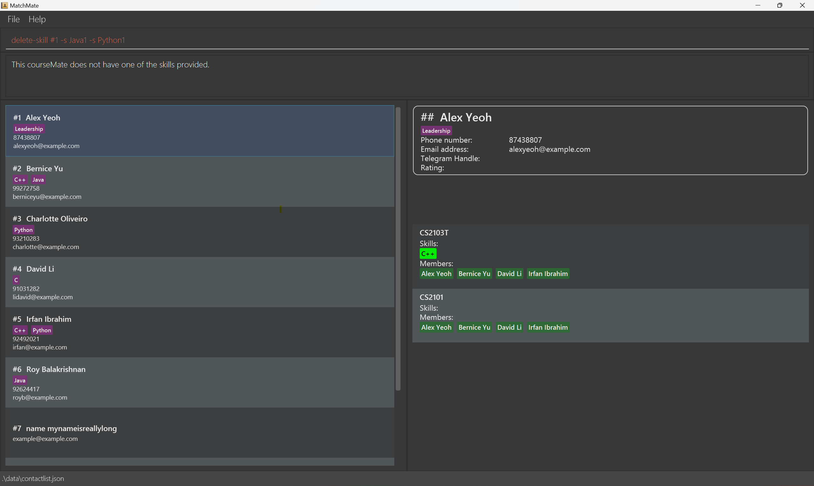Click Bernice Yu member tag in CS2103T
The height and width of the screenshot is (486, 814).
474,273
